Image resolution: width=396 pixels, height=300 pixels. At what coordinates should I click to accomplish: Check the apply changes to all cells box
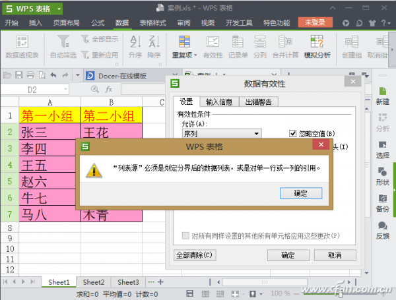[x=185, y=236]
